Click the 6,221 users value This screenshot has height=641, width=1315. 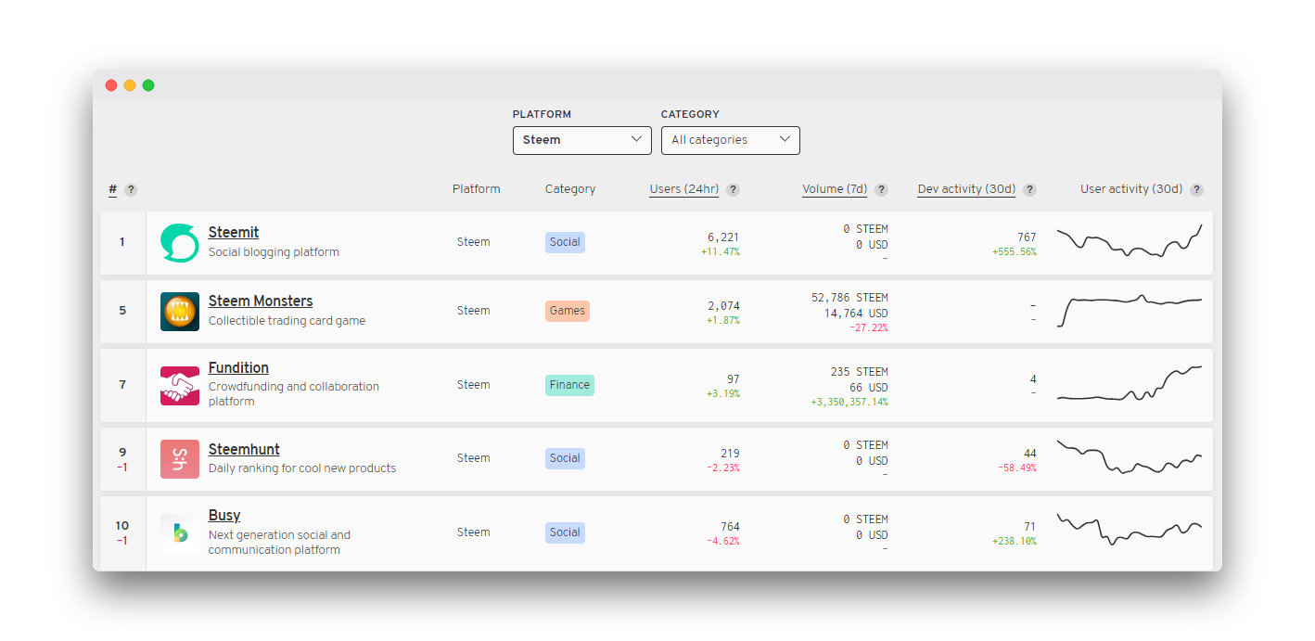[723, 237]
